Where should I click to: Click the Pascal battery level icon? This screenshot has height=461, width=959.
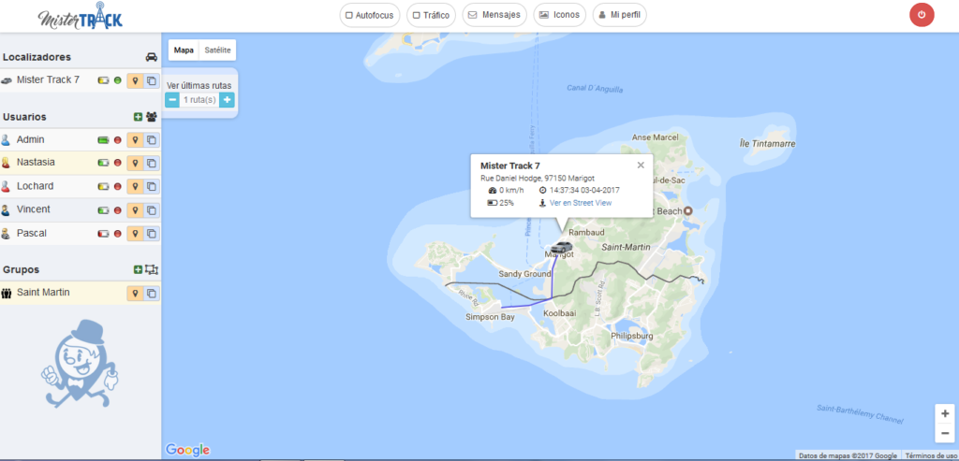pos(103,233)
